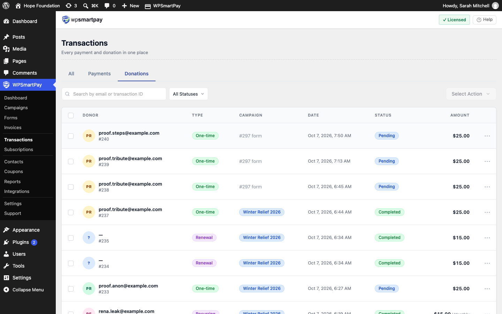The image size is (502, 314).
Task: Click the wpsmartpay logo in header
Action: pyautogui.click(x=82, y=20)
